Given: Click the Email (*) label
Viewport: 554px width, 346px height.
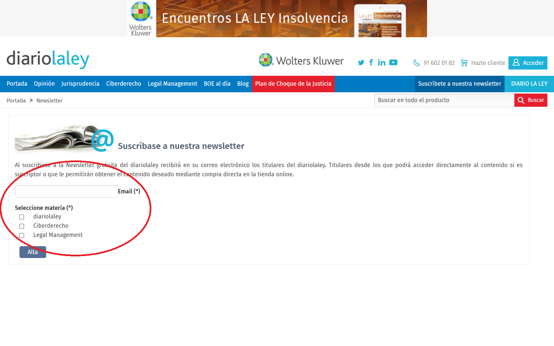Looking at the screenshot, I should pyautogui.click(x=129, y=191).
